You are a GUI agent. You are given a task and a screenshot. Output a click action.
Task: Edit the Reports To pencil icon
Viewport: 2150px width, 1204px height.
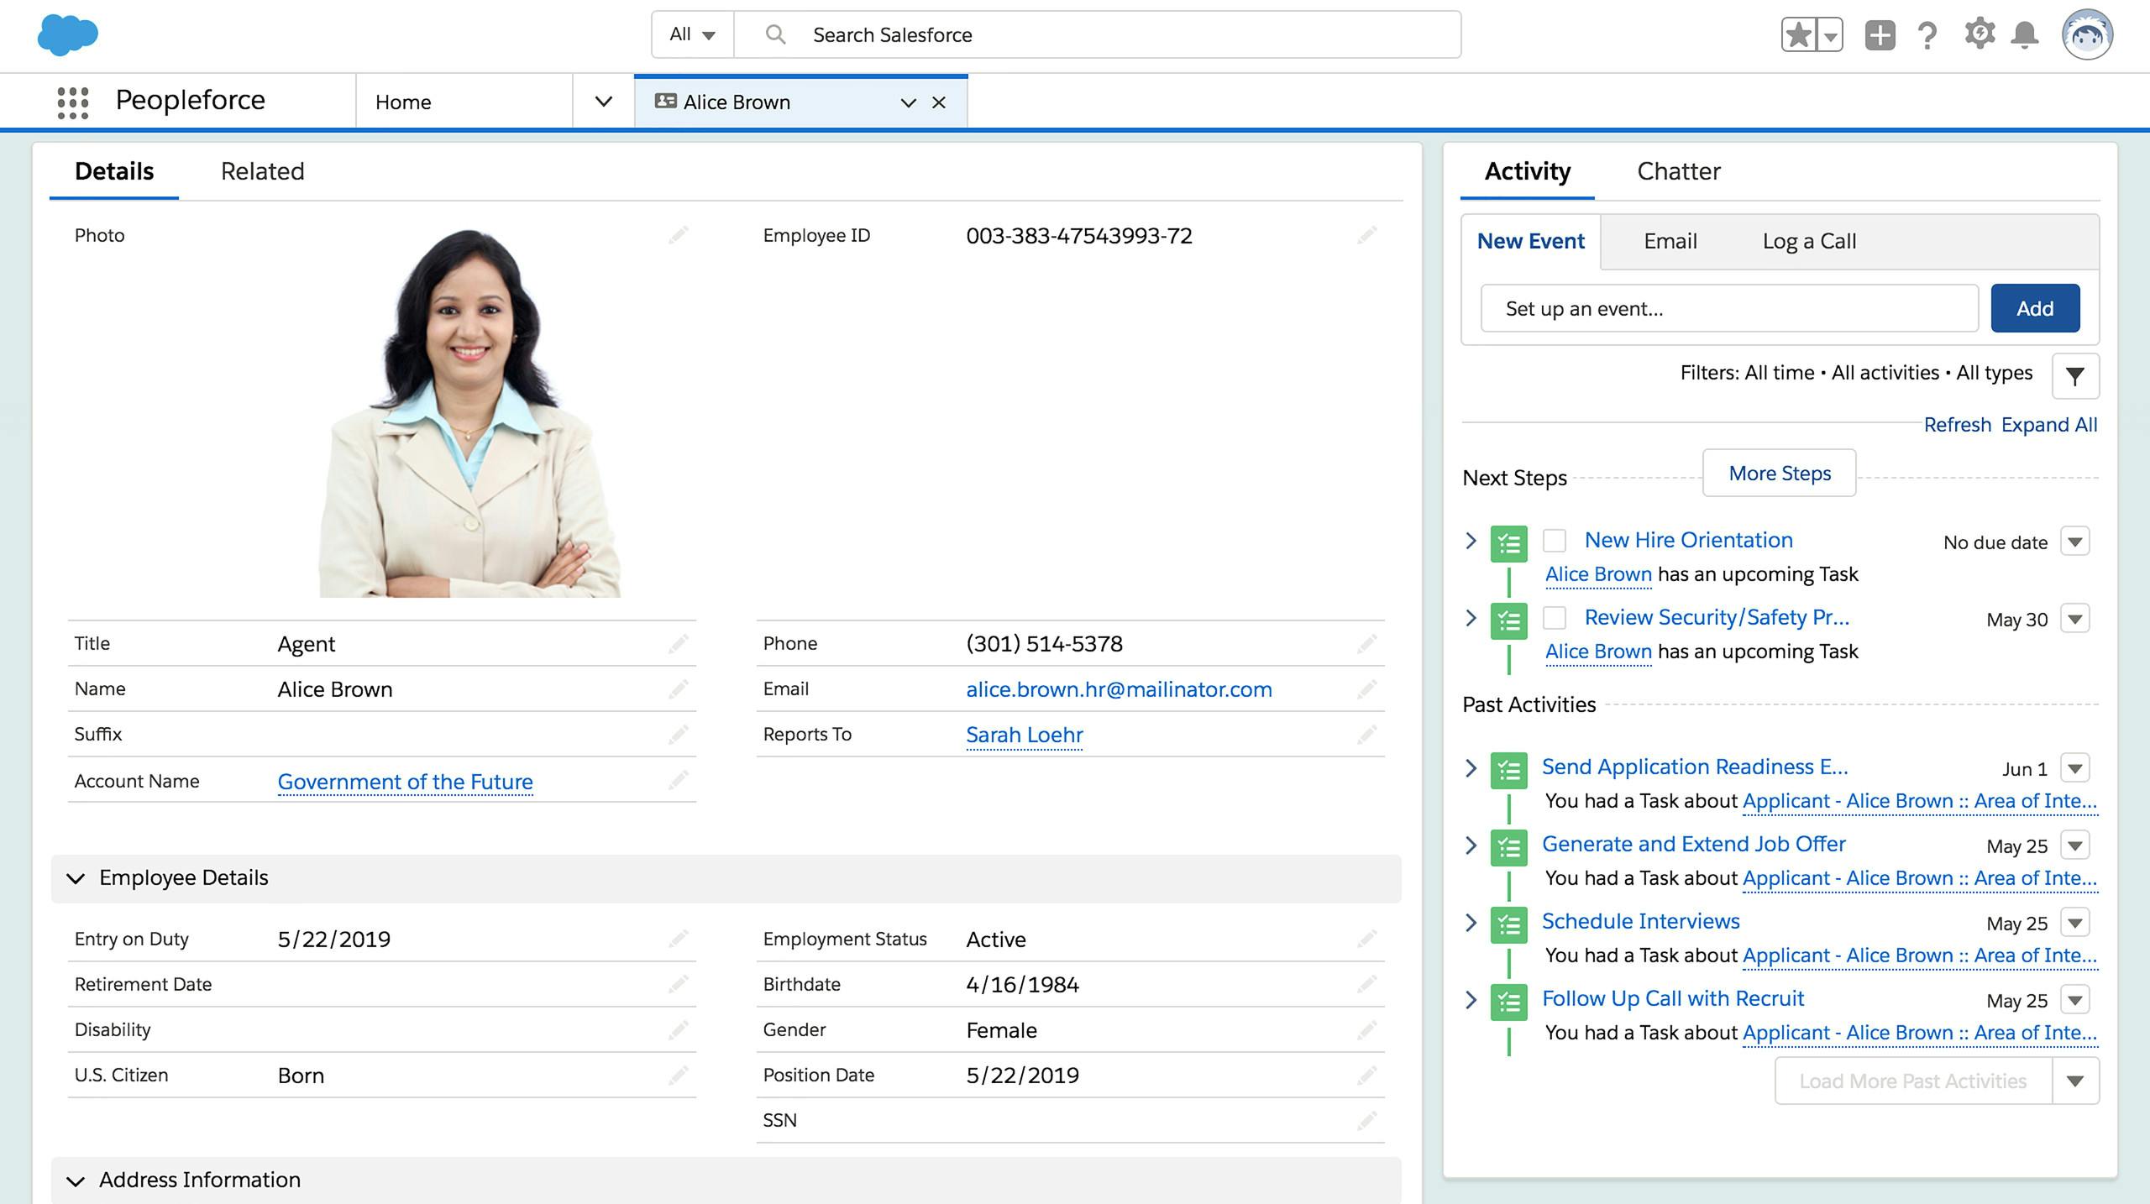pos(1366,735)
